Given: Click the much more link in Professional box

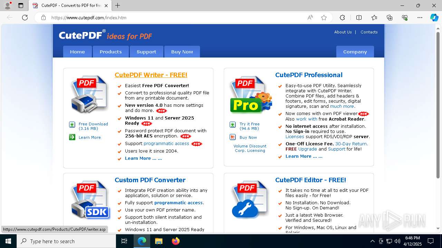Looking at the screenshot, I should [x=342, y=106].
